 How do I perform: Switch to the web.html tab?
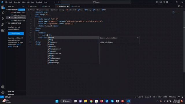point(33,6)
